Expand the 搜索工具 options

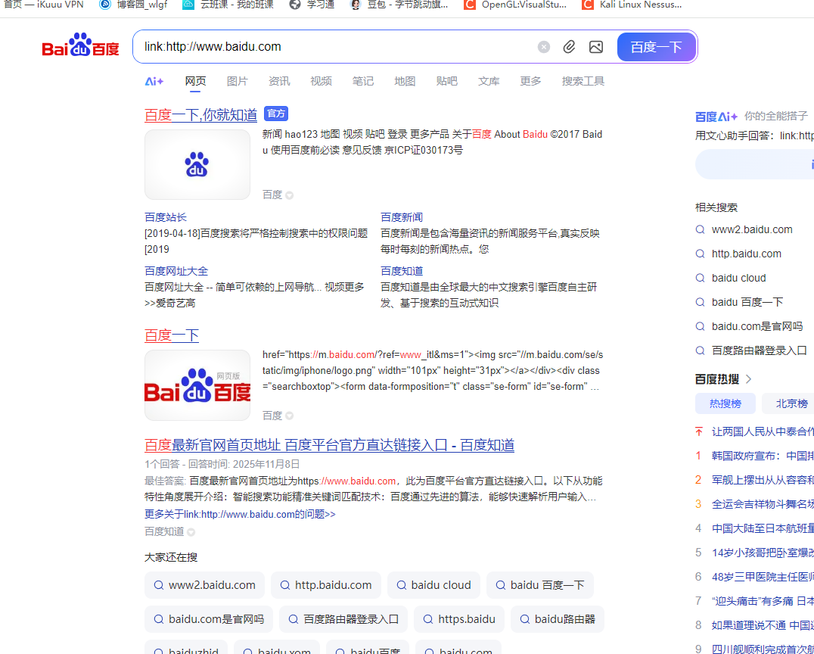[583, 81]
